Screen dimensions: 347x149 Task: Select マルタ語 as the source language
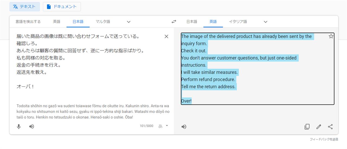[103, 22]
